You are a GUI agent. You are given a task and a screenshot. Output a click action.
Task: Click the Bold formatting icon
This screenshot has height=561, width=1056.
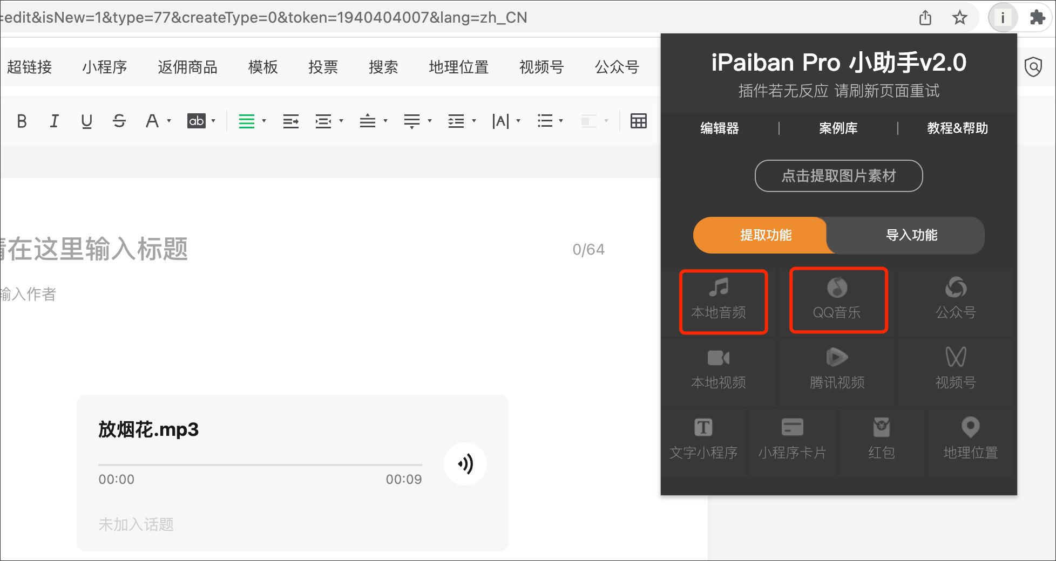tap(22, 121)
